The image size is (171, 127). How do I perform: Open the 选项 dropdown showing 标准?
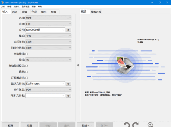pyautogui.click(x=48, y=18)
